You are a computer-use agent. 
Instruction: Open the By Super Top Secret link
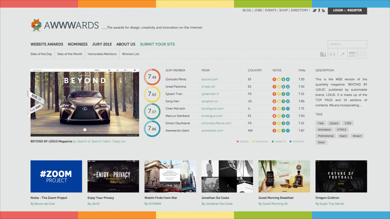click(329, 204)
